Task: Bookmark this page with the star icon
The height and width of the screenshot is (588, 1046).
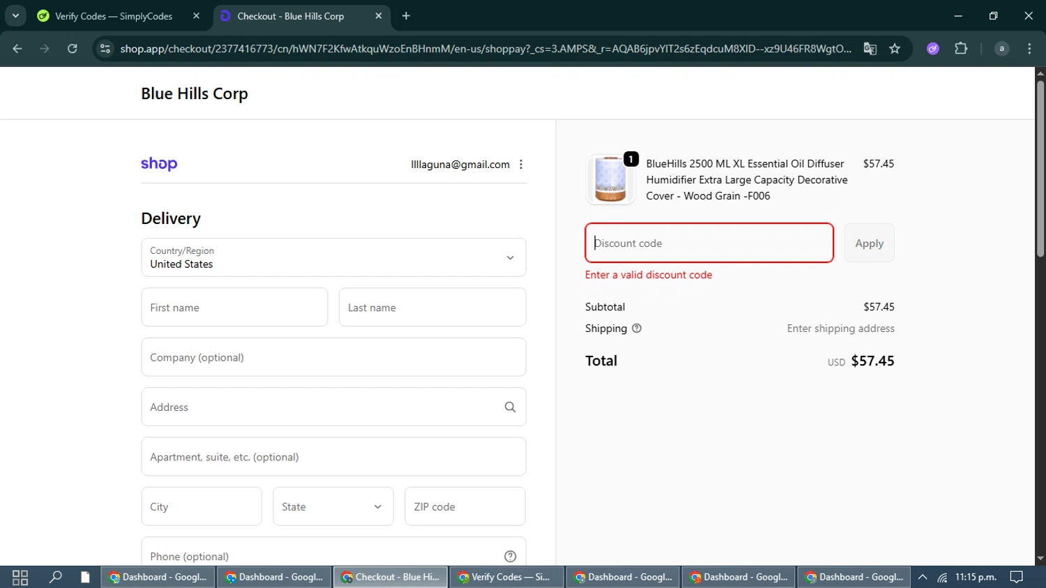Action: 895,49
